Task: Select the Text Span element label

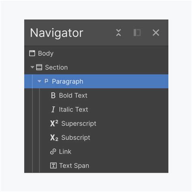Action: [x=74, y=166]
